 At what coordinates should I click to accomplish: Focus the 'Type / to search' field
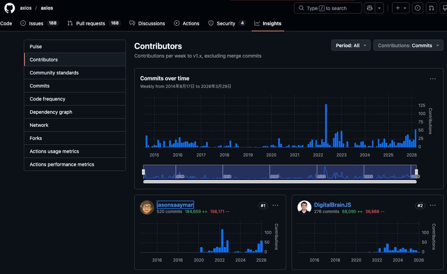tap(328, 8)
